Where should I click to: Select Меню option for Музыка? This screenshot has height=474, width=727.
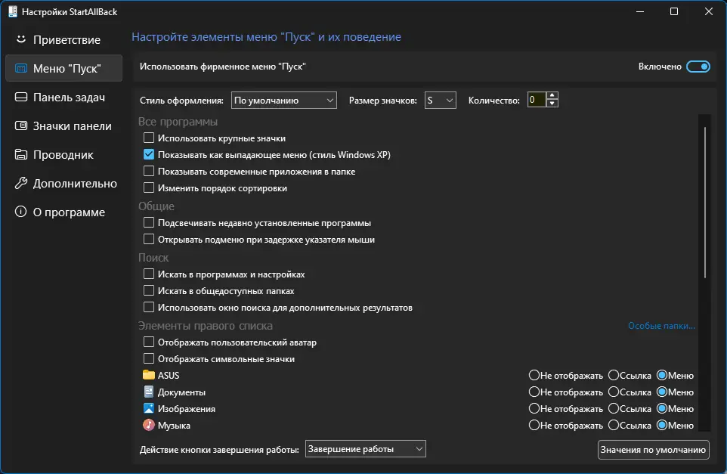[x=662, y=425]
